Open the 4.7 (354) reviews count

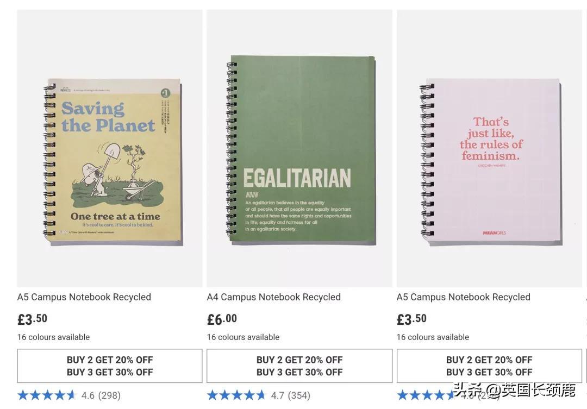(291, 395)
